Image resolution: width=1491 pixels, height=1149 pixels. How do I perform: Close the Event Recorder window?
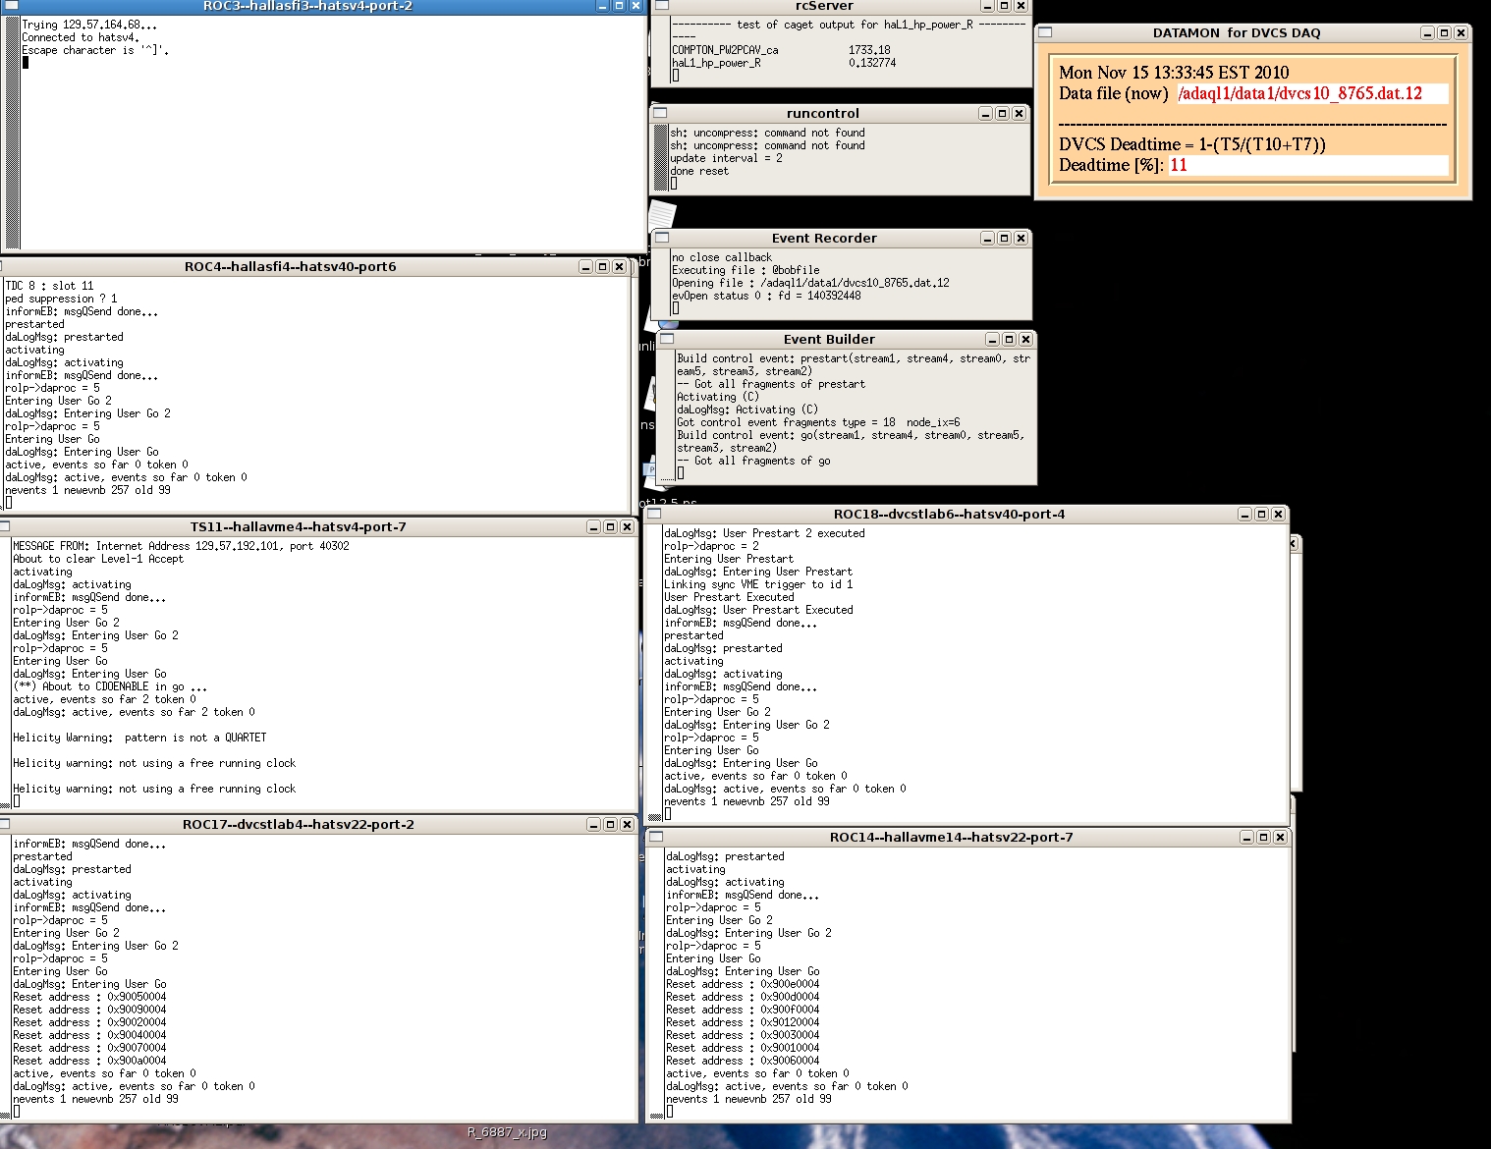(1021, 238)
